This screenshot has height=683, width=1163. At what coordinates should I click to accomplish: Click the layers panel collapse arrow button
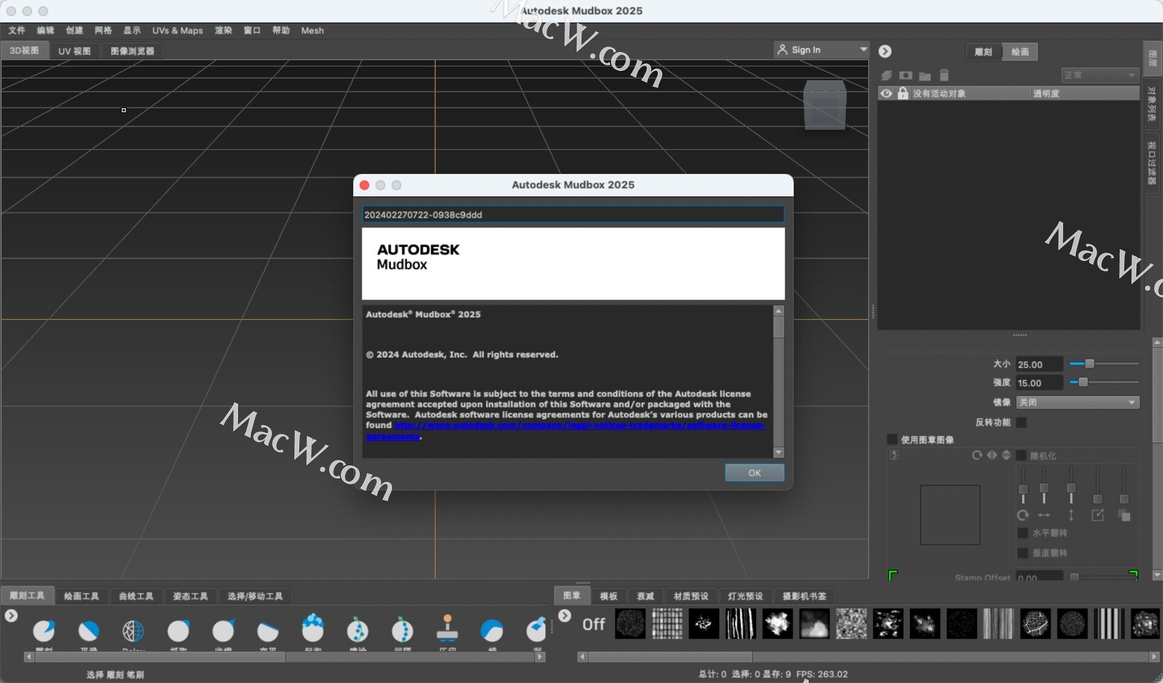point(885,52)
